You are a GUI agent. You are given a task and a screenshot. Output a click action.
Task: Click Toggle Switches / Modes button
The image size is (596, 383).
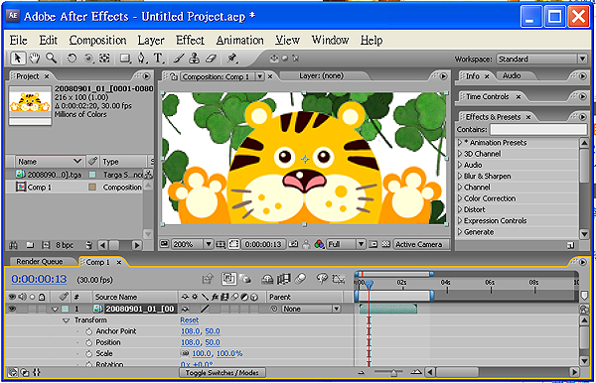[x=222, y=373]
